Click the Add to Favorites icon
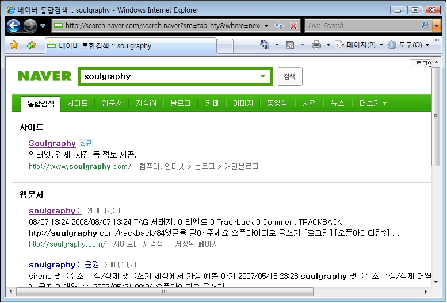 coord(32,45)
